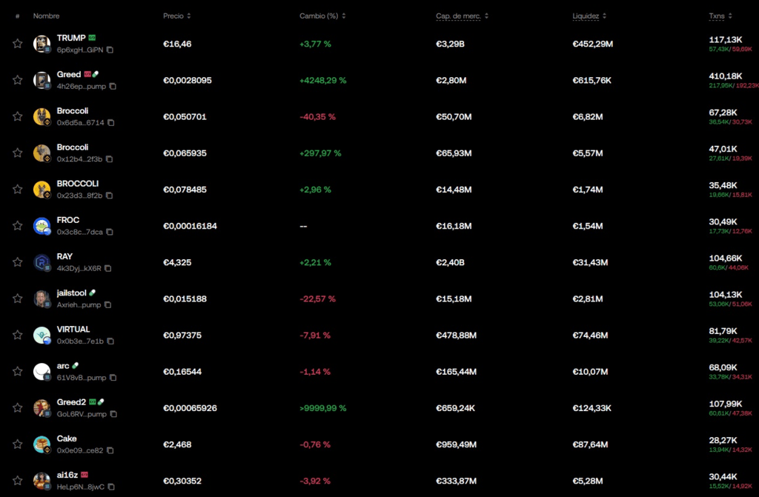Click the VIRTUAL token name

pos(73,329)
